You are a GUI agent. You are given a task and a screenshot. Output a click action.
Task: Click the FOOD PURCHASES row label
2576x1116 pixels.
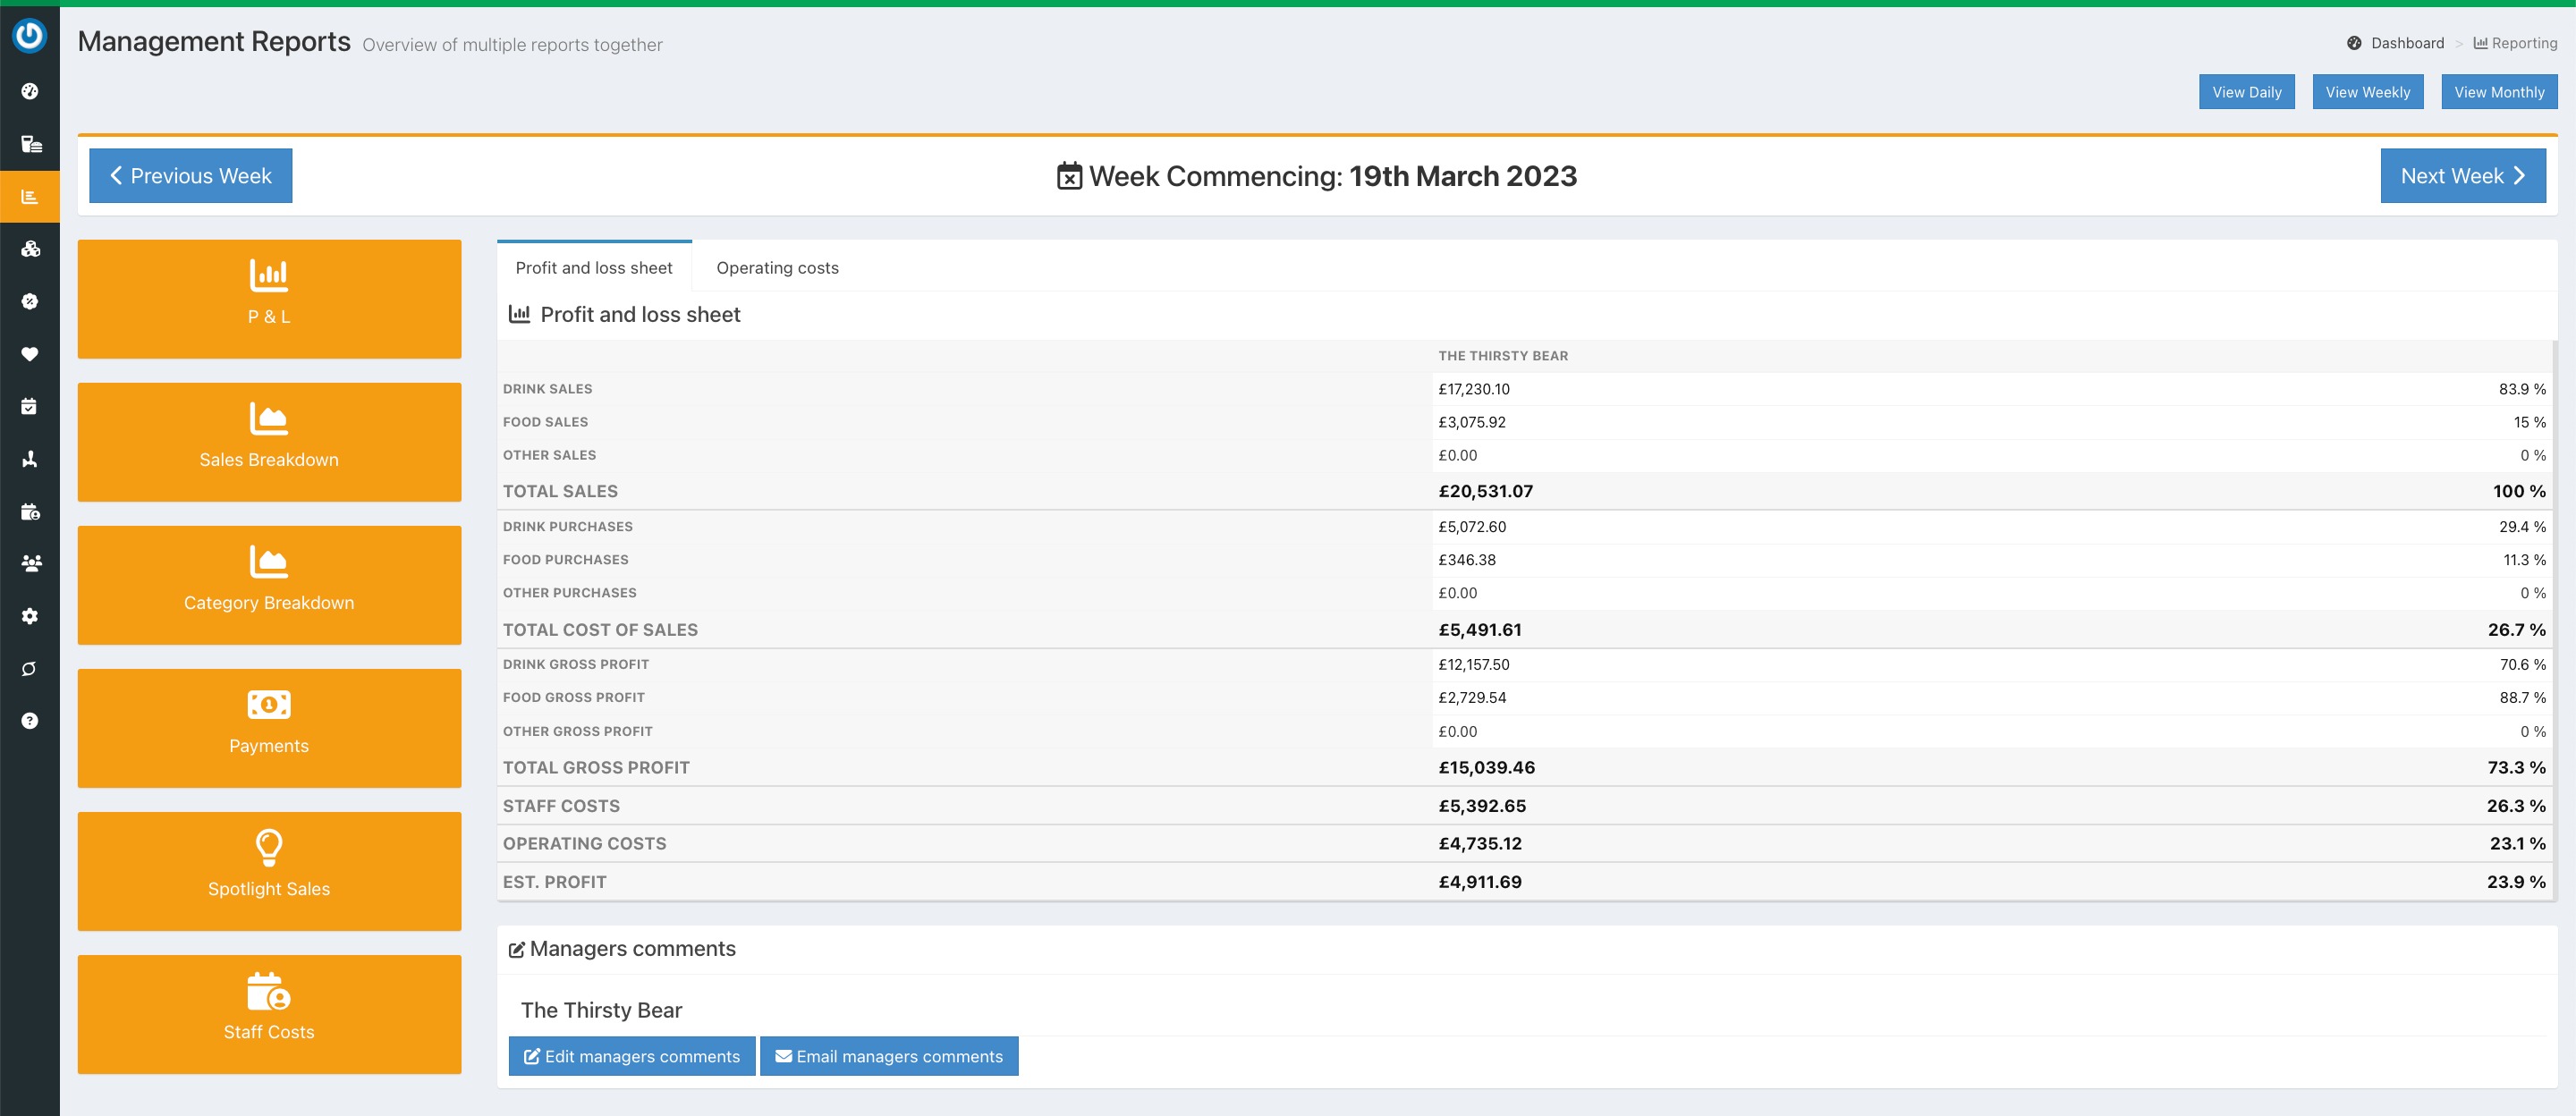pos(565,560)
